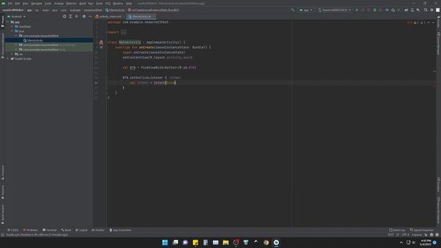The image size is (441, 248).
Task: Open the TODO tool window
Action: 13,230
